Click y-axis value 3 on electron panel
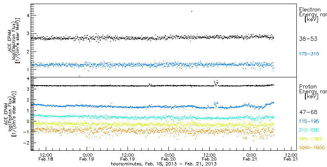The width and height of the screenshot is (327, 167). (28, 33)
